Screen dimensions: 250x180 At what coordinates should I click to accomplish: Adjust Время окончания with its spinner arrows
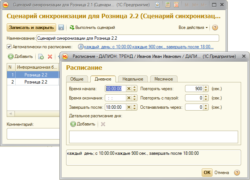134,98
